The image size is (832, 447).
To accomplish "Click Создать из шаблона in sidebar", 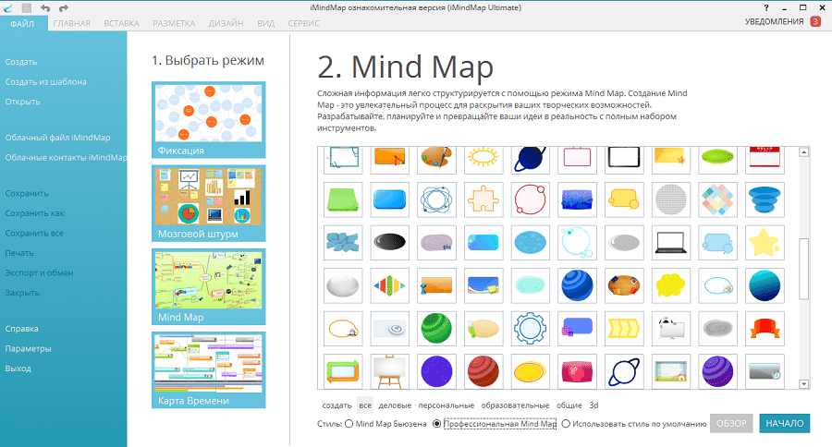I will click(x=45, y=81).
